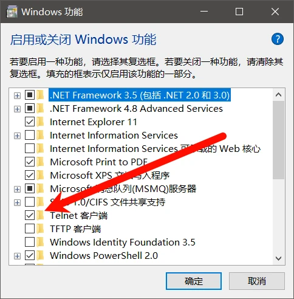
Task: Confirm changes with the 确定 button
Action: point(194,281)
